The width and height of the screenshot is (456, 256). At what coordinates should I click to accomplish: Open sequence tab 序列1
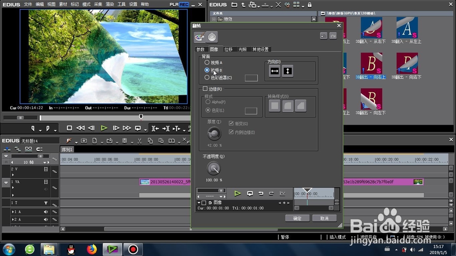tap(67, 149)
